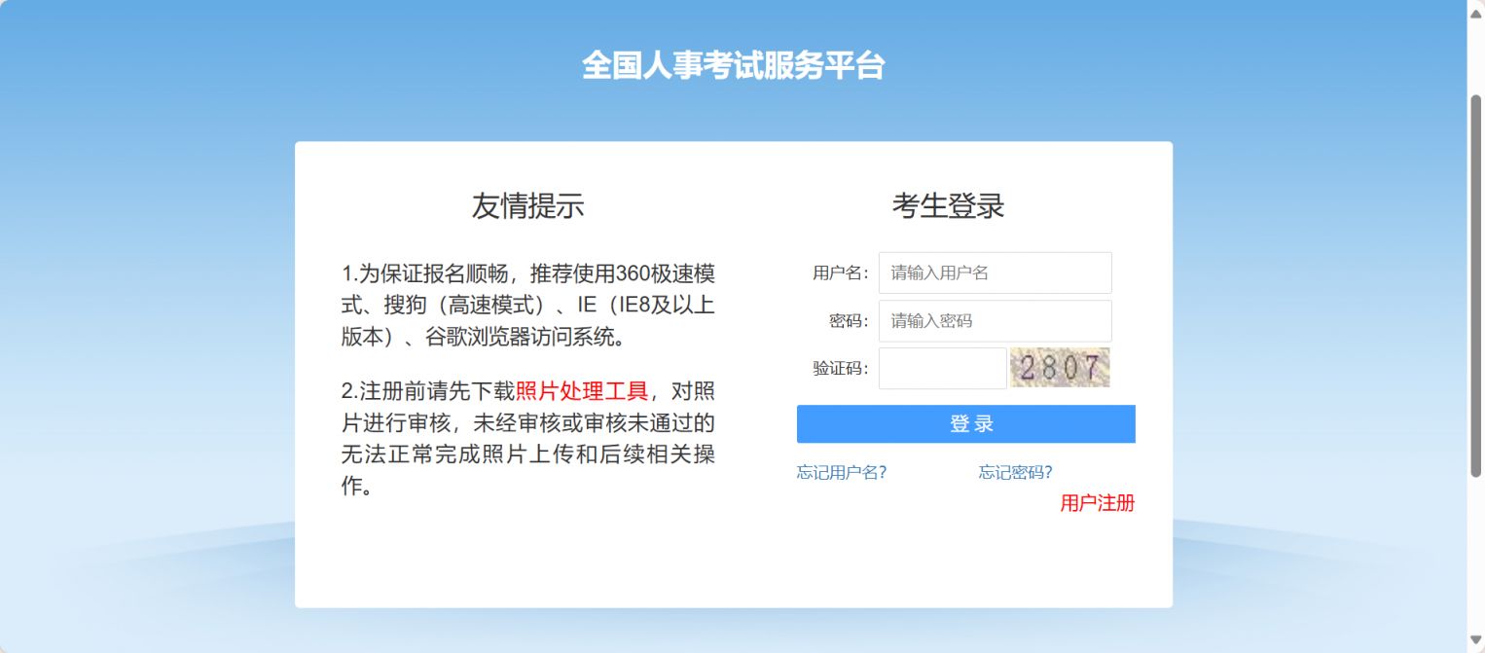Image resolution: width=1485 pixels, height=653 pixels.
Task: Open the 忘记用户名? link
Action: (842, 471)
